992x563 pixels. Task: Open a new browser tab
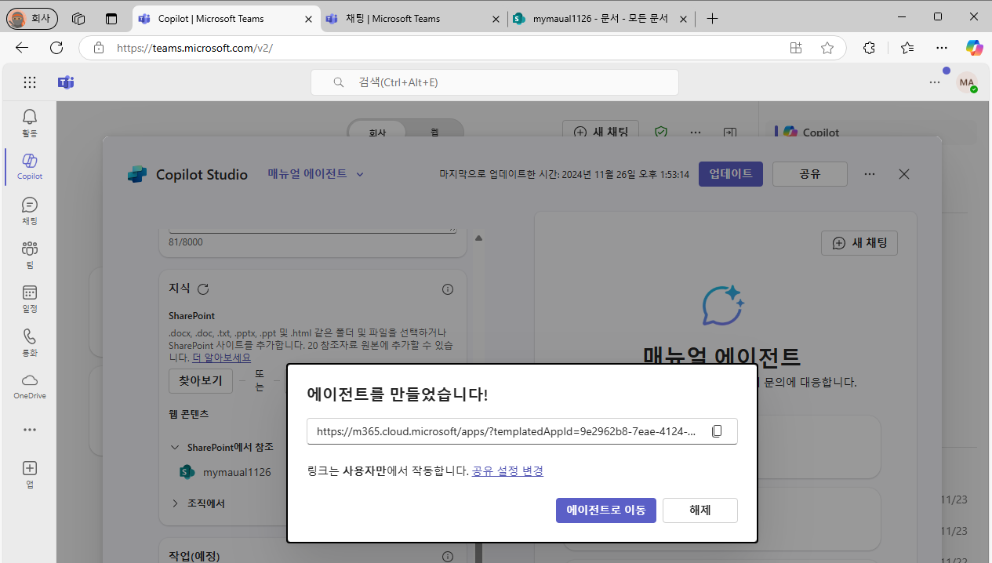712,19
